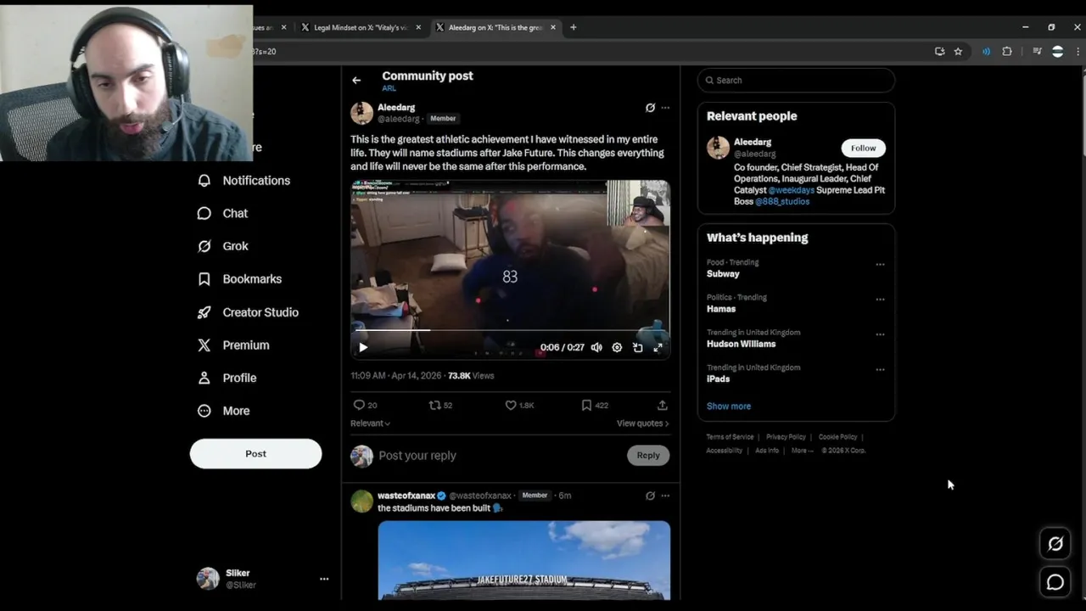Click the Reply button
Viewport: 1086px width, 611px height.
(x=648, y=455)
